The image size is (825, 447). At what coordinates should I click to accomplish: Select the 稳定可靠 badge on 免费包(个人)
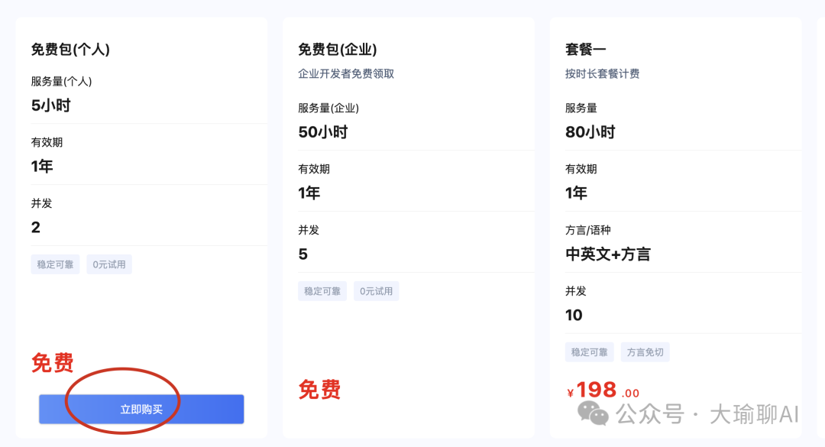(x=54, y=264)
